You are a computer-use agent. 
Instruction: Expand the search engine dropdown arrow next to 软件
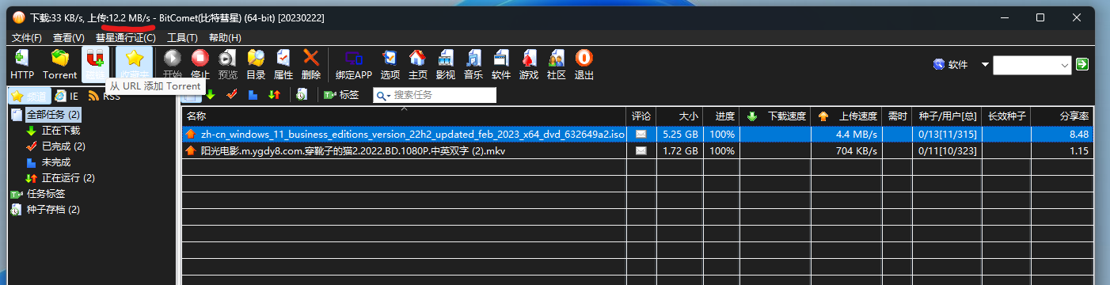(985, 65)
